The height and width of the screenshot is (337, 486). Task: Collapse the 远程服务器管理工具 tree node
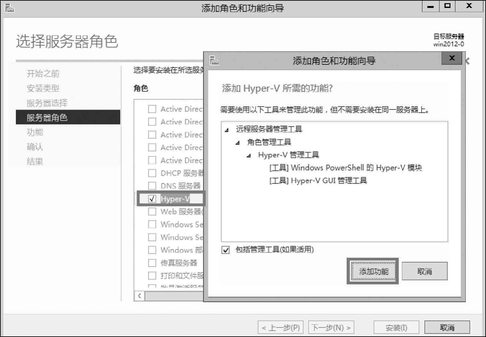227,130
